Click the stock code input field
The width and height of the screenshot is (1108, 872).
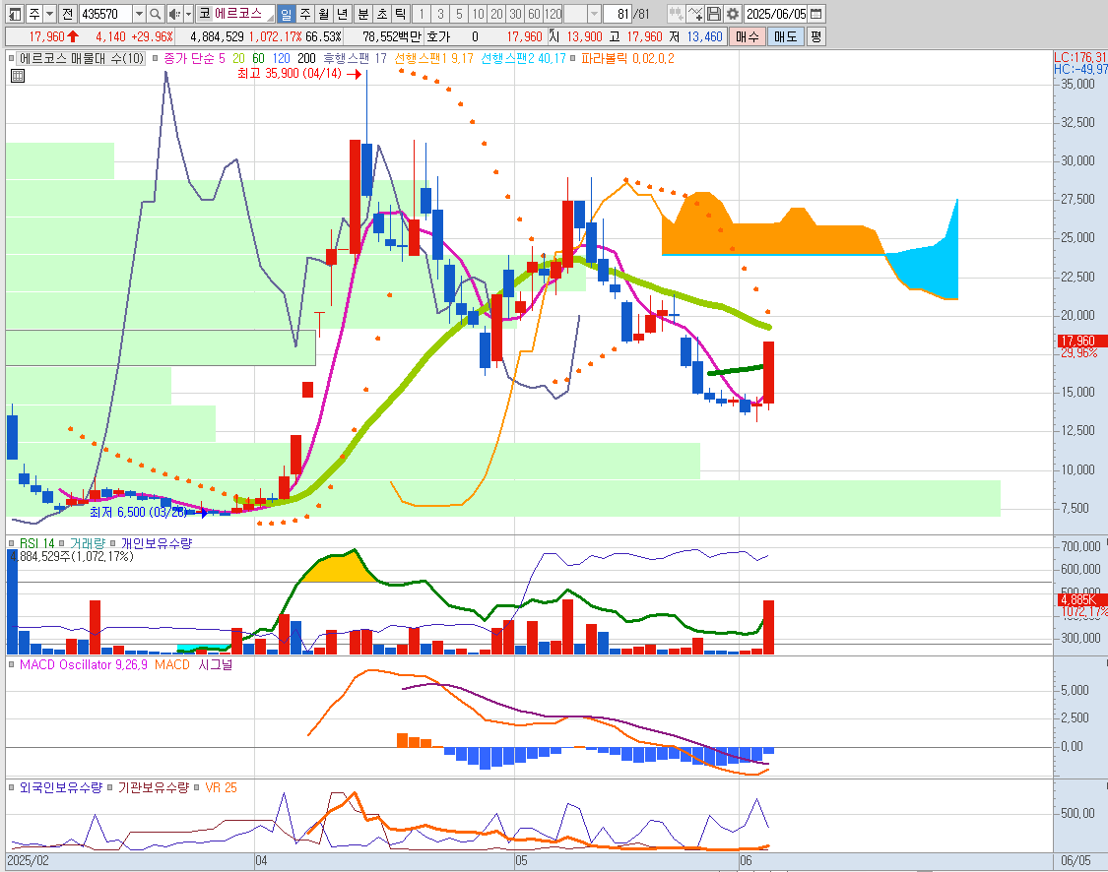pos(105,14)
